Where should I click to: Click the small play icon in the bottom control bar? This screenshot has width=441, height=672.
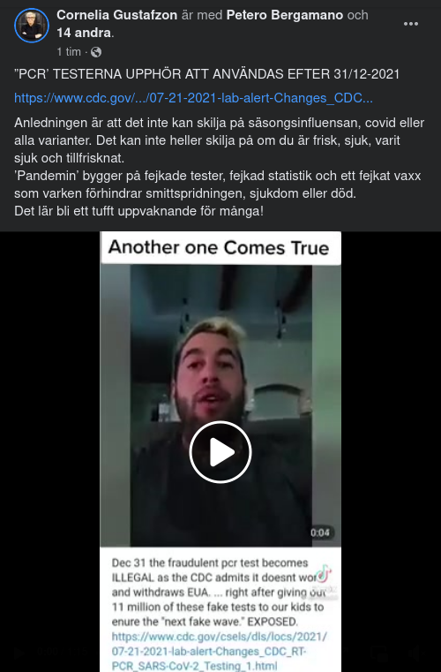(x=19, y=653)
